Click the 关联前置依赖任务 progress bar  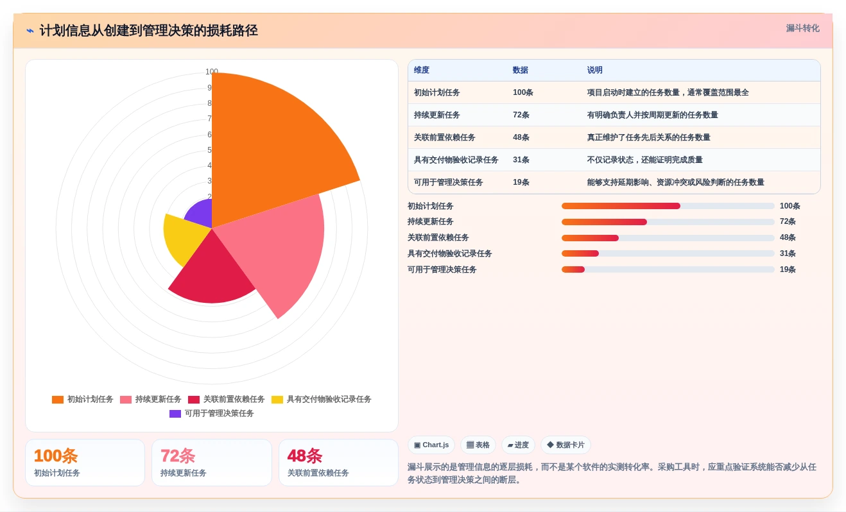pyautogui.click(x=668, y=238)
